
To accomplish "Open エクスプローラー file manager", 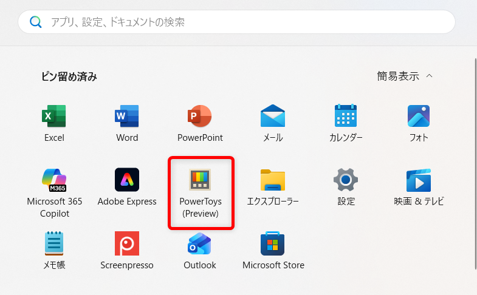I will click(273, 187).
